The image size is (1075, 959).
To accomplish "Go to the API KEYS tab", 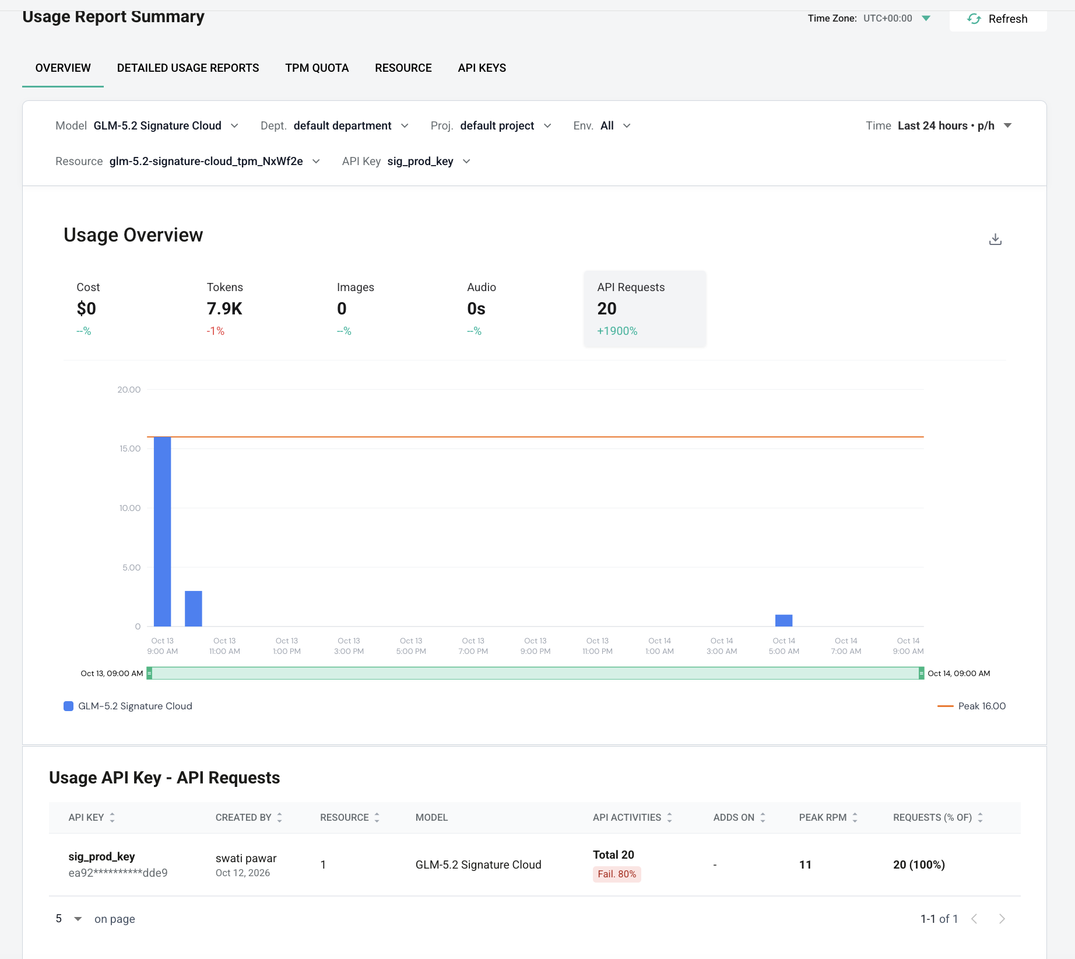I will click(x=482, y=68).
